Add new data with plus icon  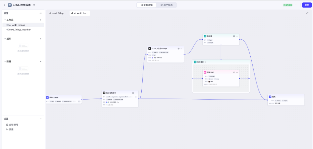coord(40,61)
